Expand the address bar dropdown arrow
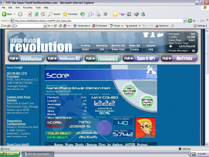The height and width of the screenshot is (157, 209). tap(185, 21)
